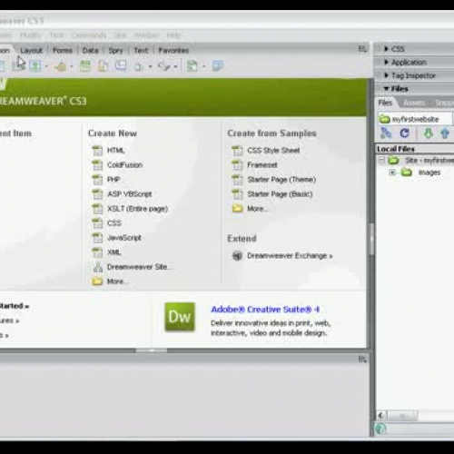Open the Window menu

click(146, 35)
